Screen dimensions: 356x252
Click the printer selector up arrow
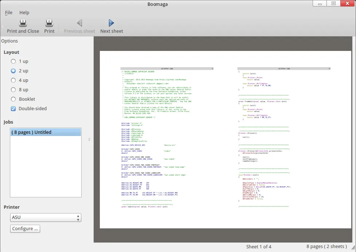(x=78, y=215)
